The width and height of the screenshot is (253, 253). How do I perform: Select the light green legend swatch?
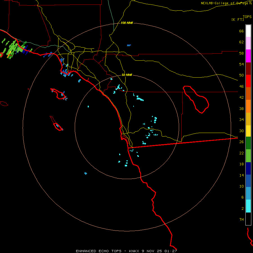click(x=248, y=156)
